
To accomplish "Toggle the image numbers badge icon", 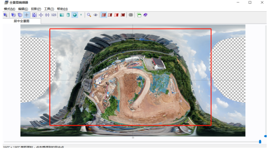I will tap(131, 15).
